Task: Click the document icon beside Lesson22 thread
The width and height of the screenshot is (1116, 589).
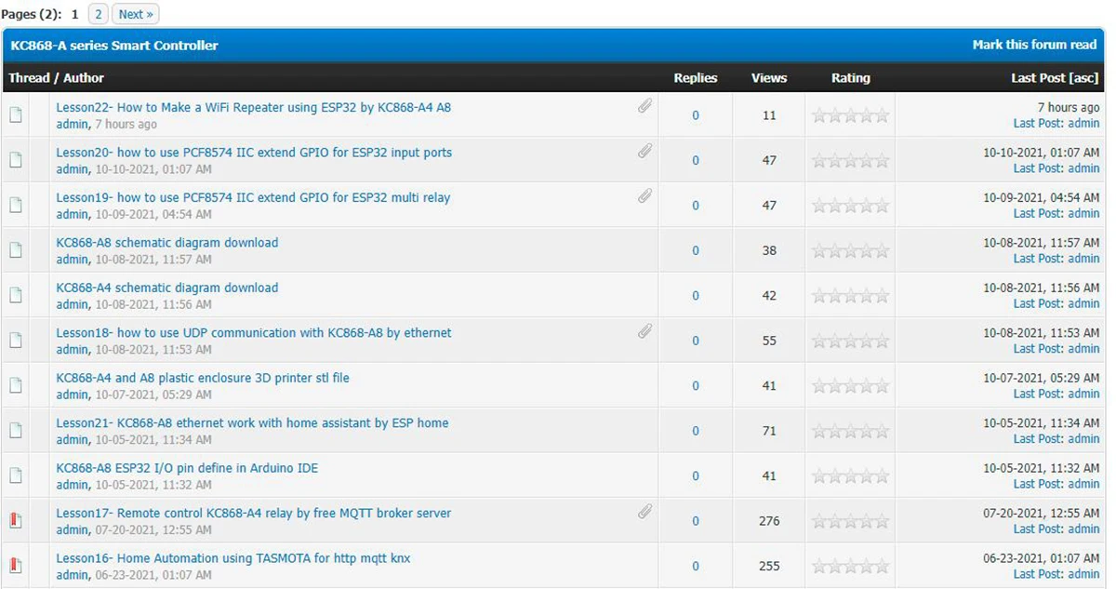Action: click(x=15, y=115)
